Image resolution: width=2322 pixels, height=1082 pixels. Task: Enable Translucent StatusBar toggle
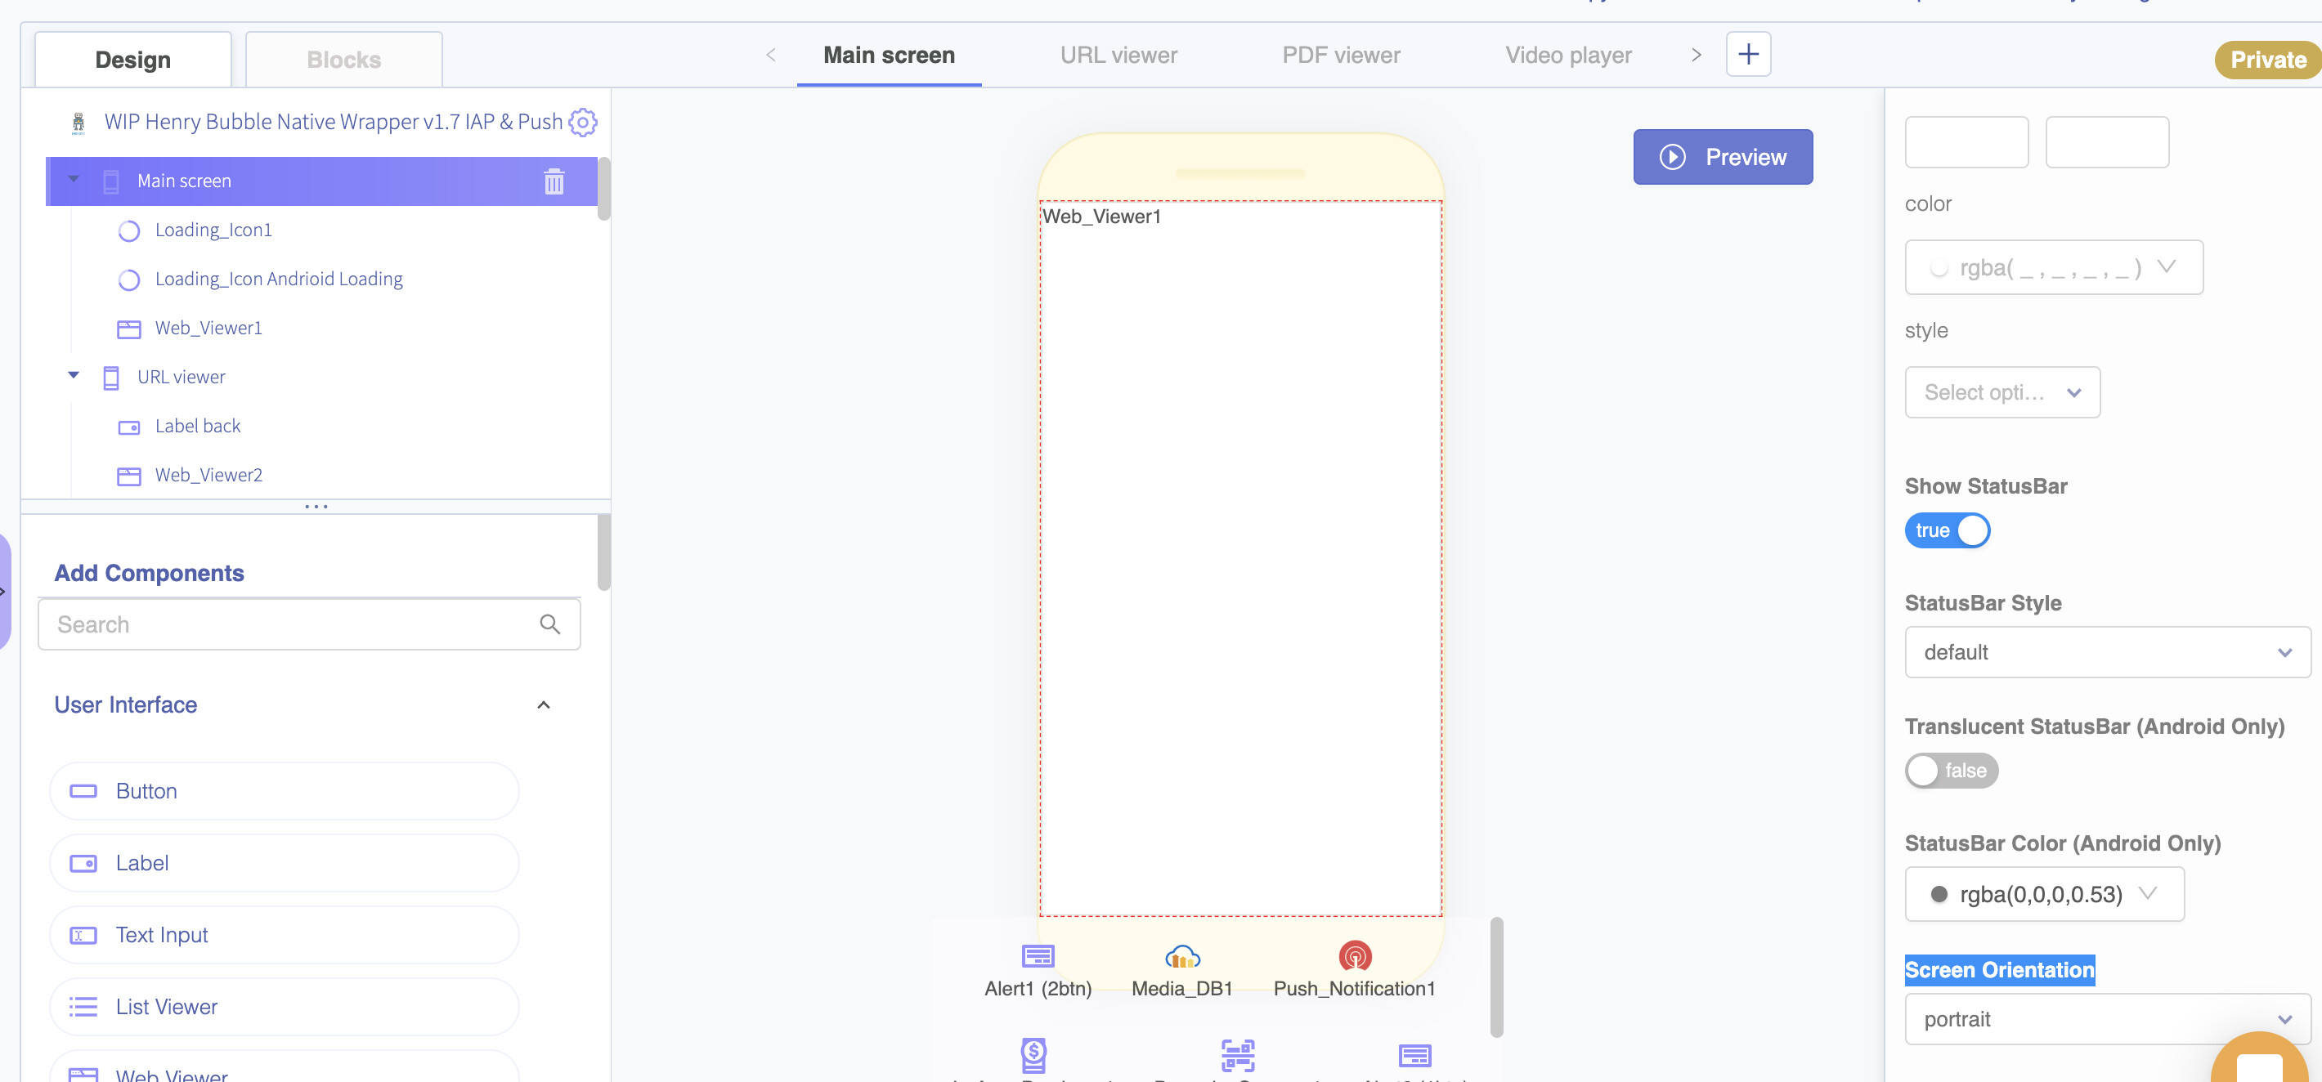click(x=1950, y=769)
